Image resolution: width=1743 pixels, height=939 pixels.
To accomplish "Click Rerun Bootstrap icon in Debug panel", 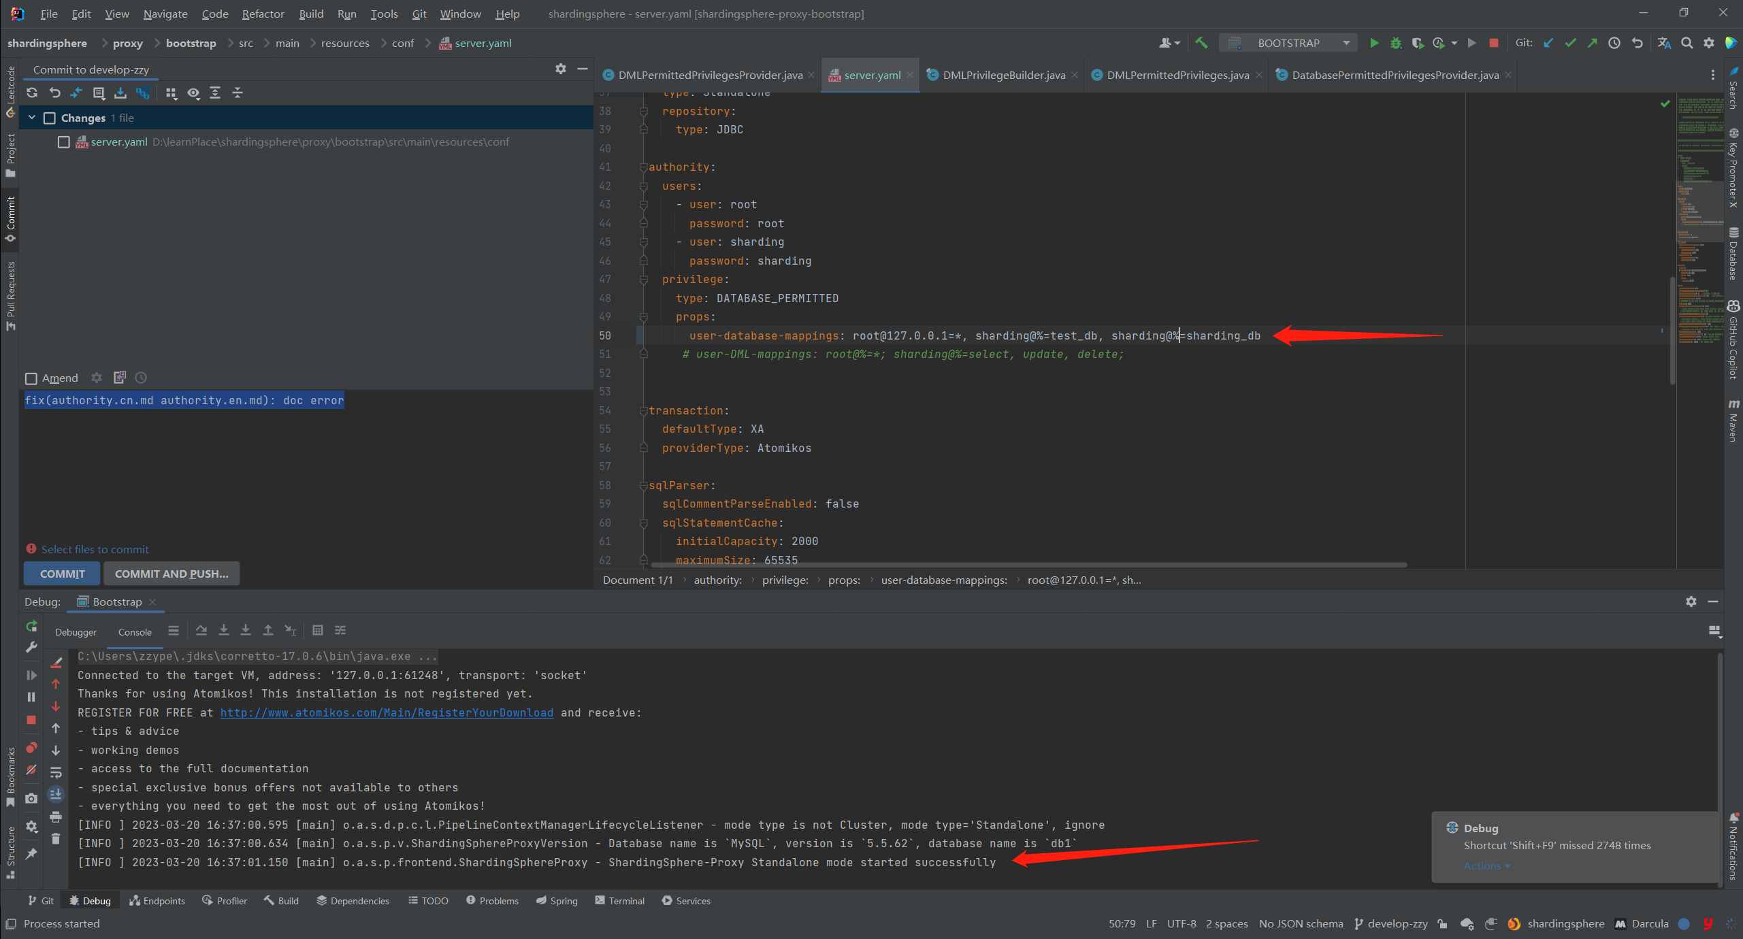I will 31,626.
